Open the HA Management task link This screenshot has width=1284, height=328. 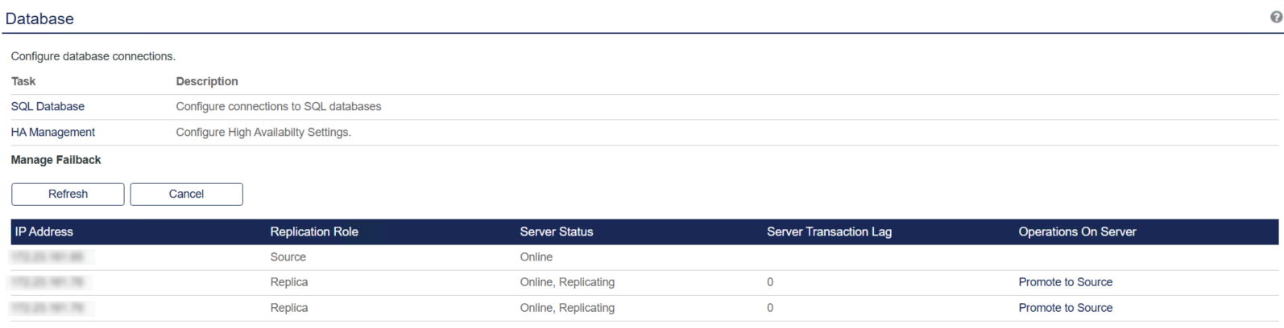tap(52, 133)
